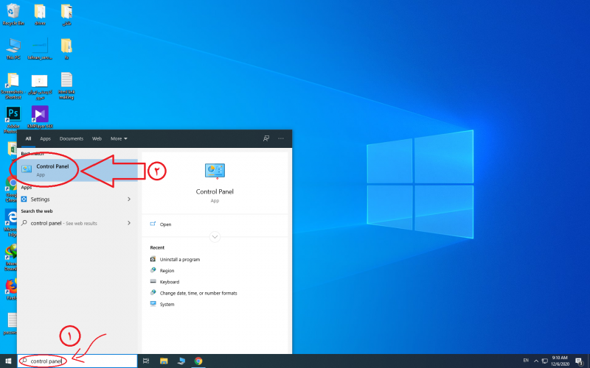Expand the web results chevron for control panel
590x368 pixels.
click(129, 223)
